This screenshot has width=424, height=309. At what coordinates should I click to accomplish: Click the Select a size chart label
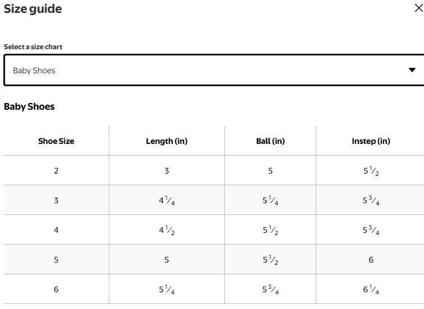click(33, 46)
